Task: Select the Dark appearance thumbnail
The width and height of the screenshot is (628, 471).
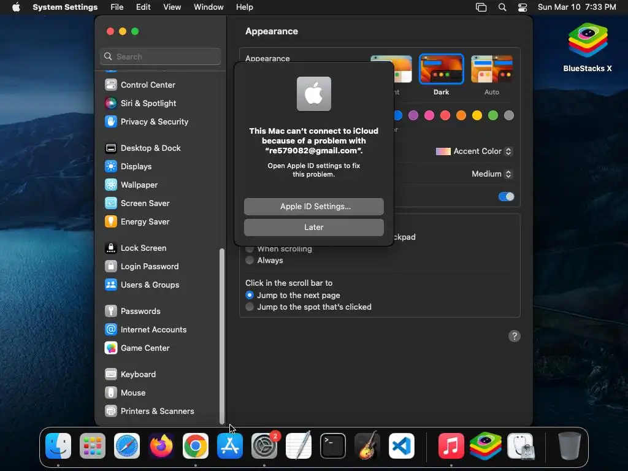Action: (442, 69)
